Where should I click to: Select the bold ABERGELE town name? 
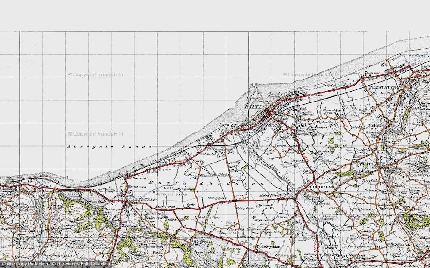[x=144, y=200]
